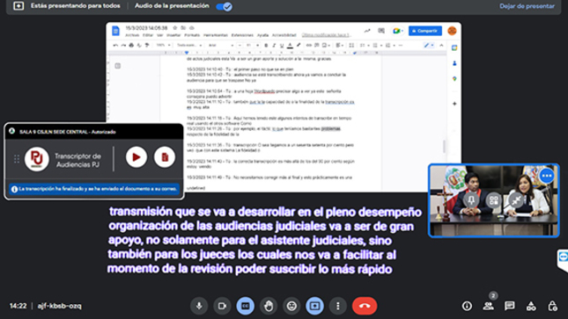Click Dejar de presentar
The width and height of the screenshot is (568, 319).
(527, 6)
